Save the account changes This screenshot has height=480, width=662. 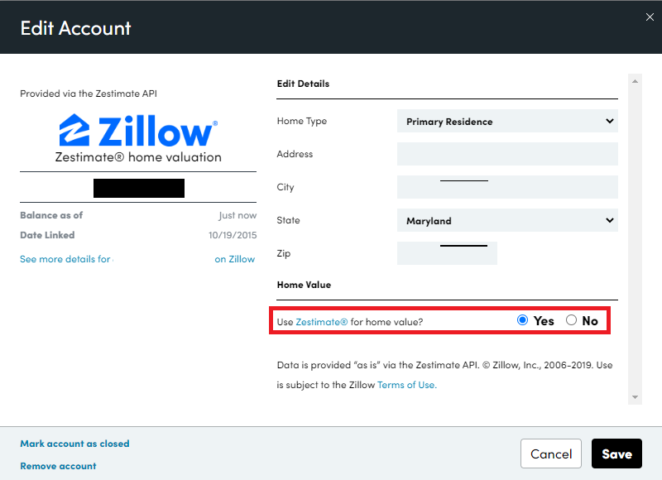click(x=616, y=454)
